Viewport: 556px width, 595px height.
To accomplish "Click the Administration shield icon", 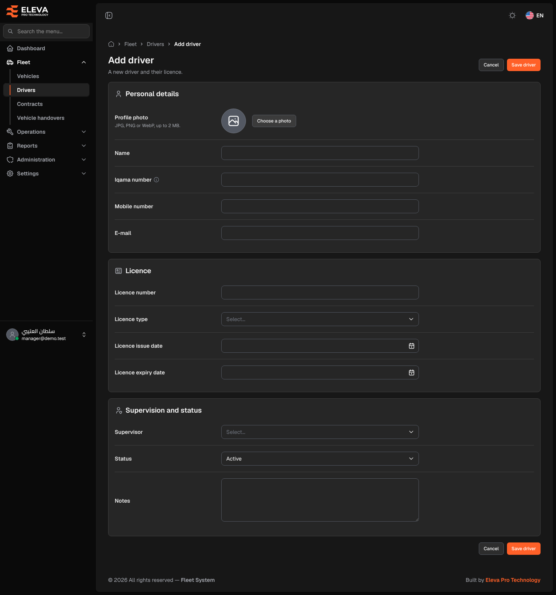I will pyautogui.click(x=10, y=160).
